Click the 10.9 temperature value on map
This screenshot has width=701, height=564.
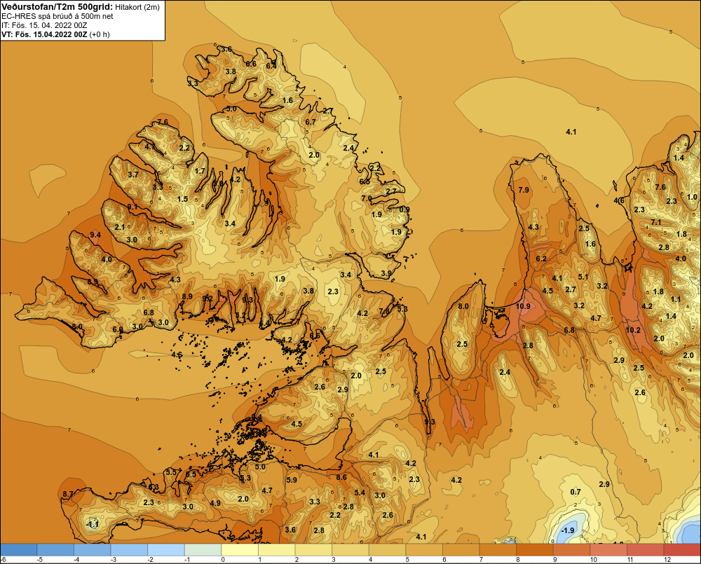tap(523, 306)
